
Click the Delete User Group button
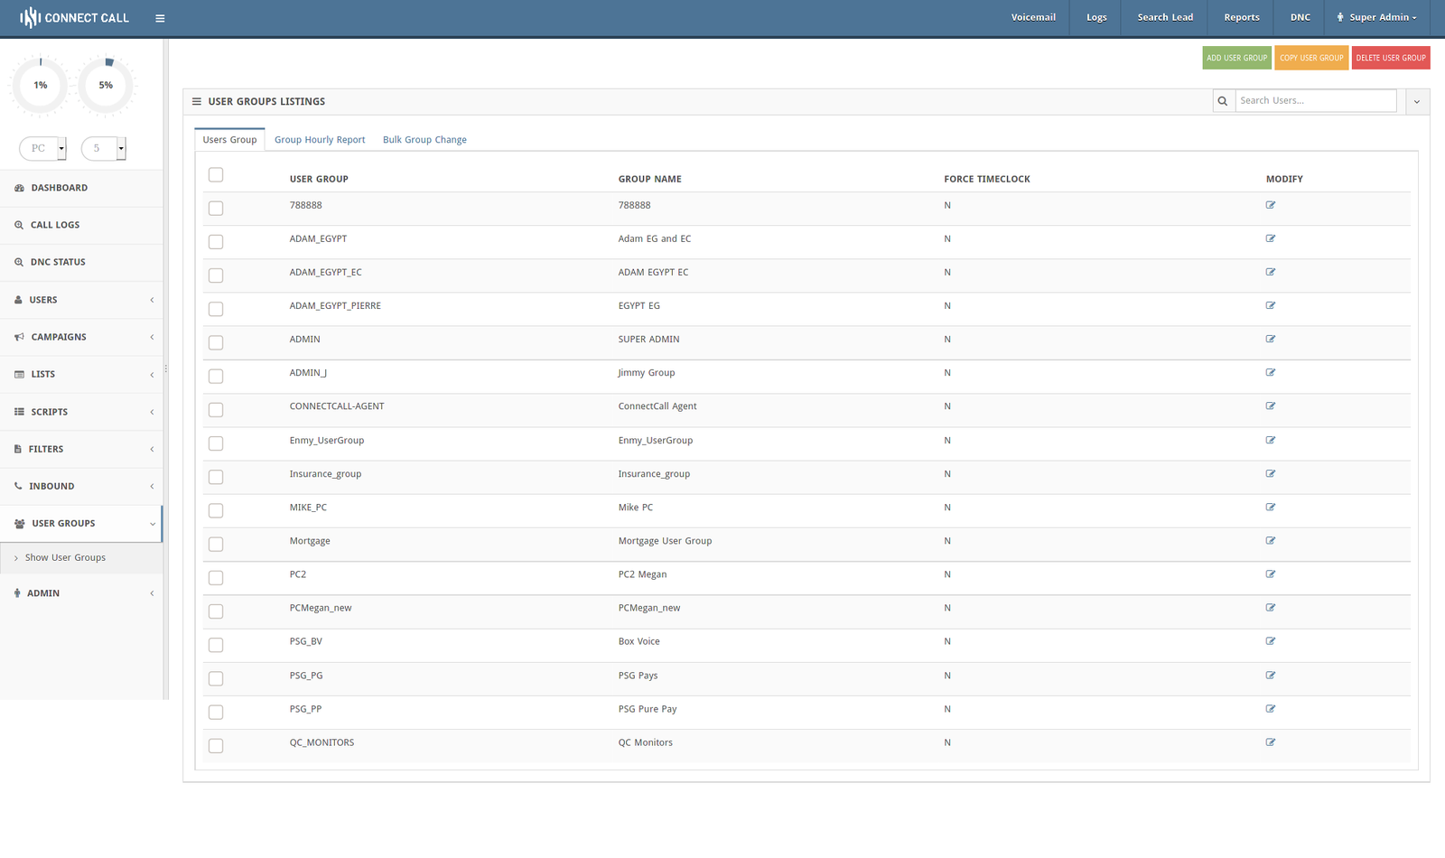1390,57
